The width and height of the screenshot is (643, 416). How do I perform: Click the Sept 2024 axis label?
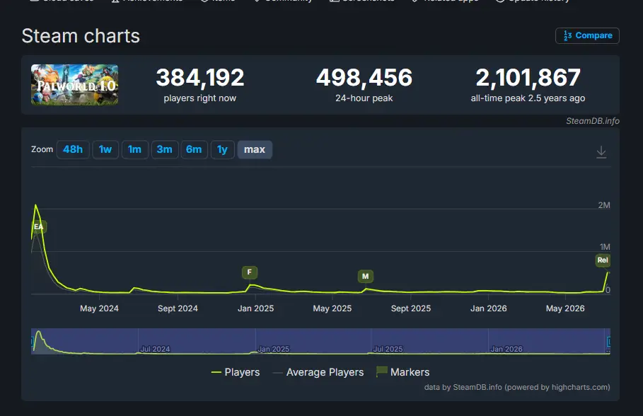pos(178,308)
